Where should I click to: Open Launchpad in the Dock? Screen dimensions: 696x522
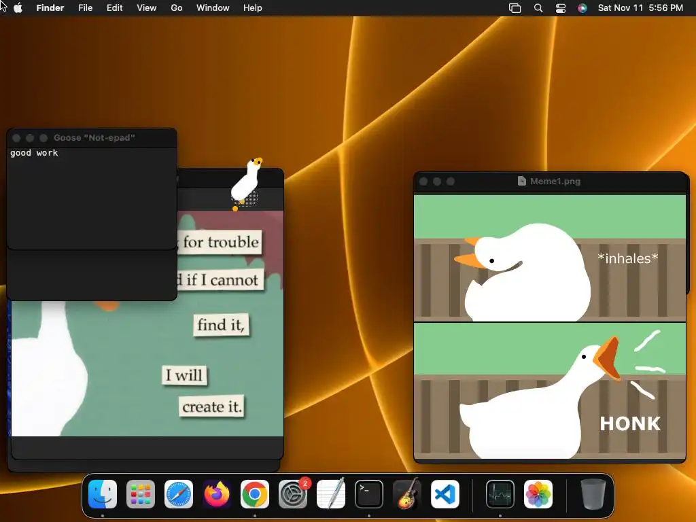[141, 494]
